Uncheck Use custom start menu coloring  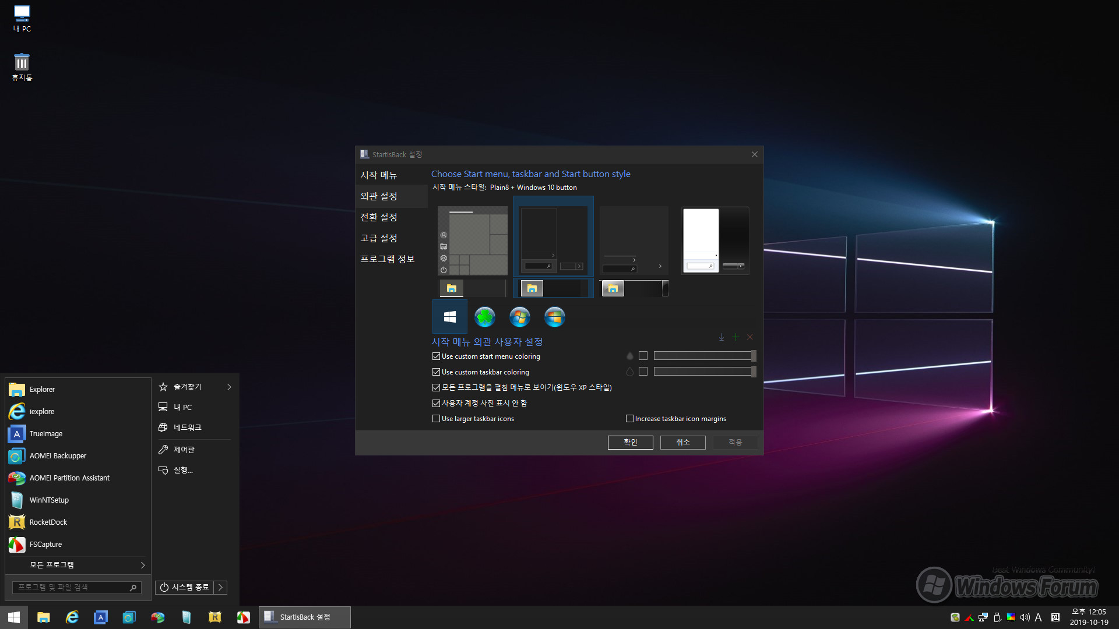point(436,356)
